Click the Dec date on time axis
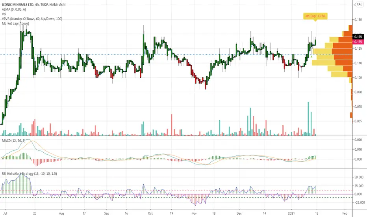Viewport: 367px width, 217px height. tap(239, 213)
